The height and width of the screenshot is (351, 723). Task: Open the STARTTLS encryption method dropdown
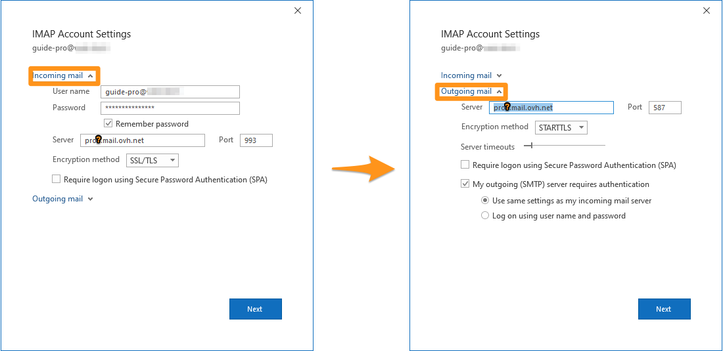[561, 127]
